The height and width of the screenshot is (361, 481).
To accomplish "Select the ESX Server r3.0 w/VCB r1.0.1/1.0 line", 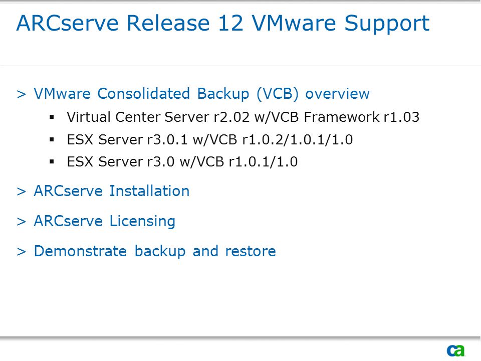I will pos(182,162).
